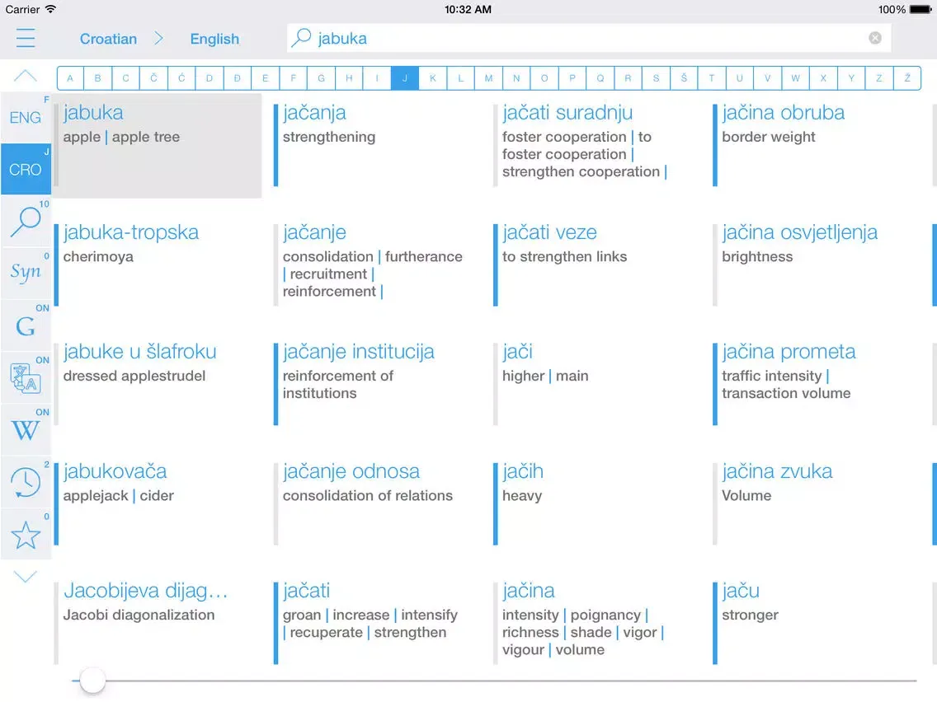Jump to letter K in the alphabet bar
Screen dimensions: 937x702
[x=433, y=78]
